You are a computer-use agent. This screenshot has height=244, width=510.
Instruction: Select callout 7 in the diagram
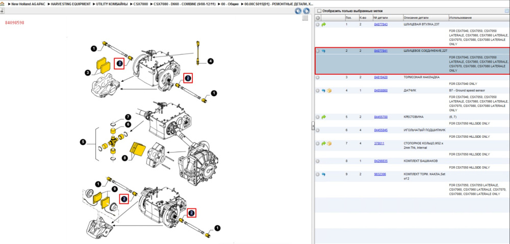(x=128, y=116)
